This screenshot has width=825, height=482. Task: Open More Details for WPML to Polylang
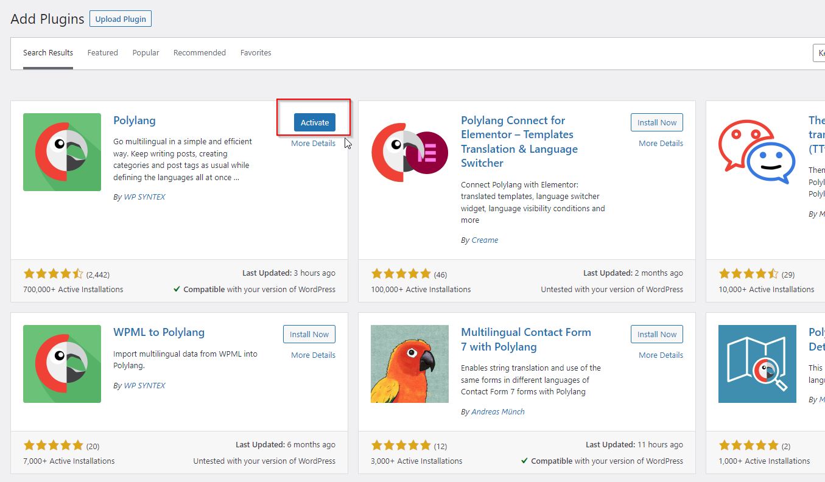pyautogui.click(x=313, y=355)
